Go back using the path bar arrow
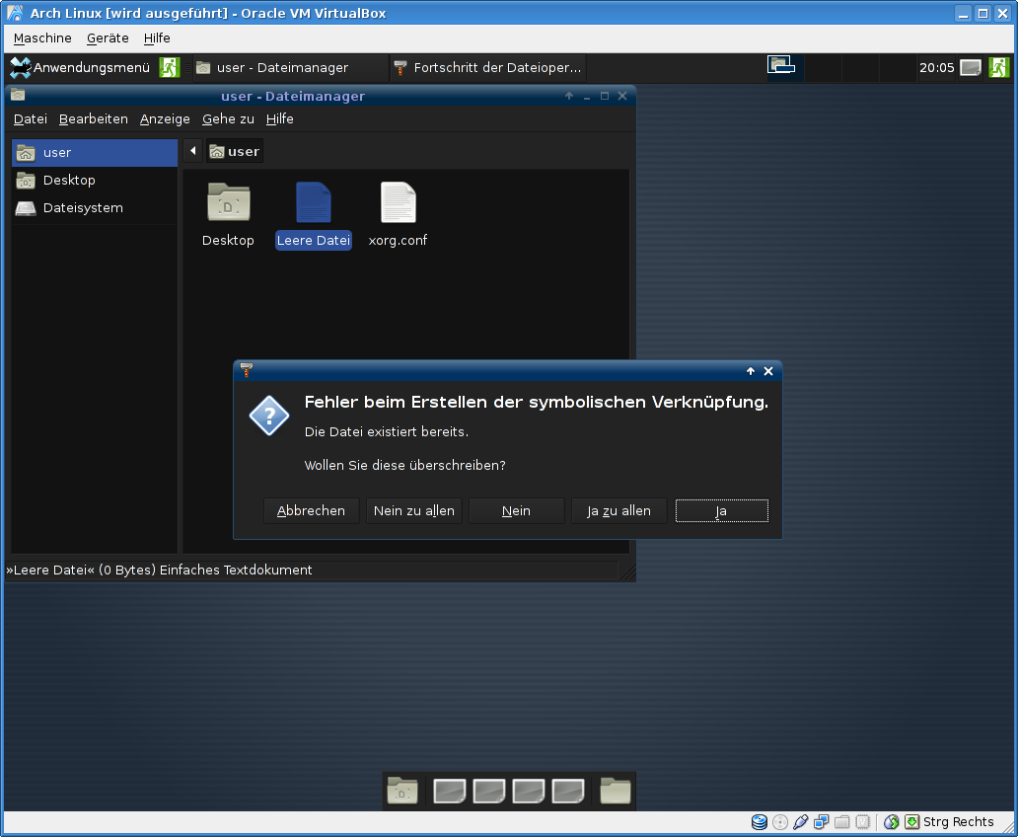The image size is (1018, 837). pyautogui.click(x=193, y=151)
